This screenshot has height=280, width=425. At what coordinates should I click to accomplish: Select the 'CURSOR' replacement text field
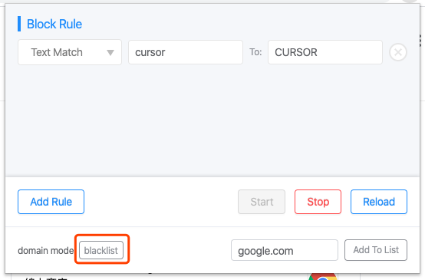[x=325, y=52]
